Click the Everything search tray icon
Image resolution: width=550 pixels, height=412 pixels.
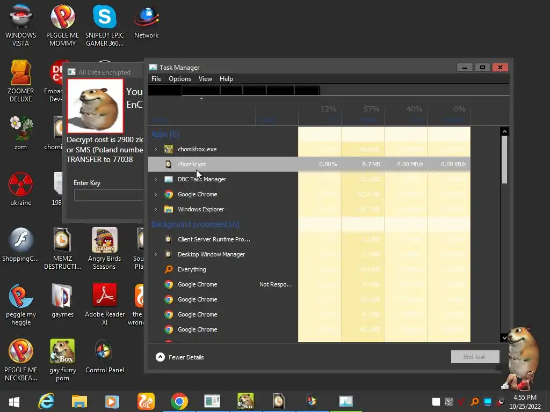click(x=475, y=401)
